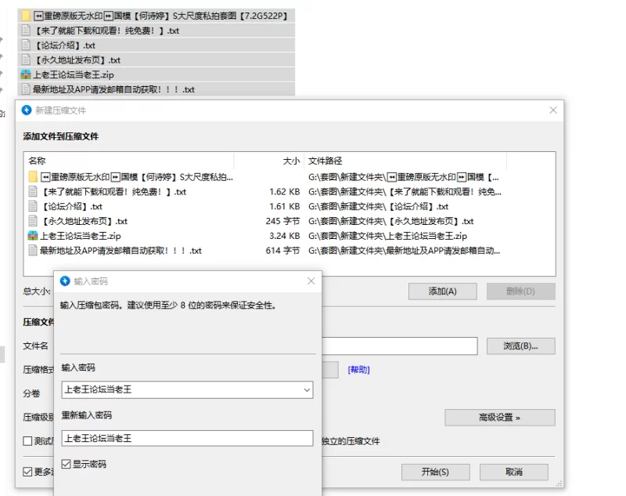
Task: Toggle the 更多 options checkbox at bottom left
Action: point(27,472)
